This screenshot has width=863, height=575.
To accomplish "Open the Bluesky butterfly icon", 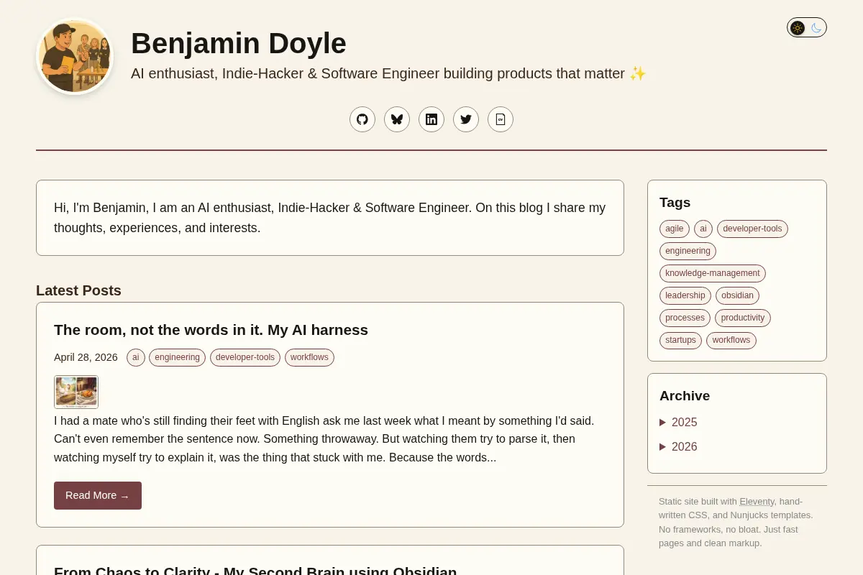I will pos(397,119).
